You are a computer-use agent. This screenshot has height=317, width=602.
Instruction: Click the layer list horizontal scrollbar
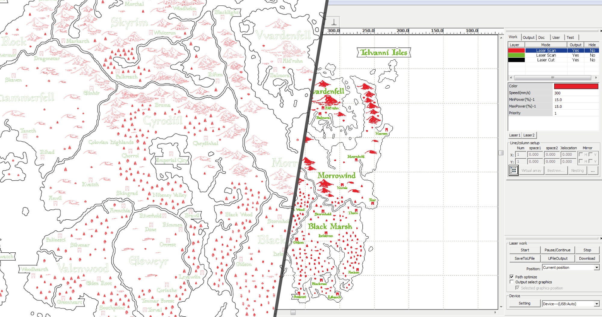(x=553, y=78)
